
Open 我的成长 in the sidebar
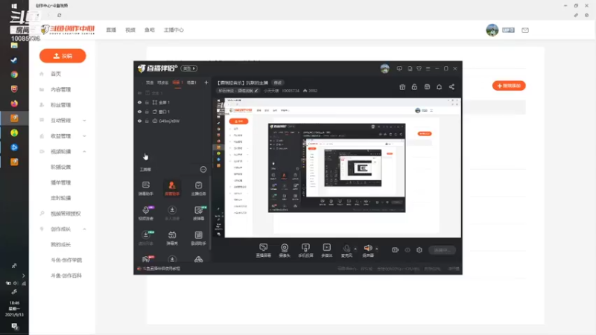[x=61, y=245]
